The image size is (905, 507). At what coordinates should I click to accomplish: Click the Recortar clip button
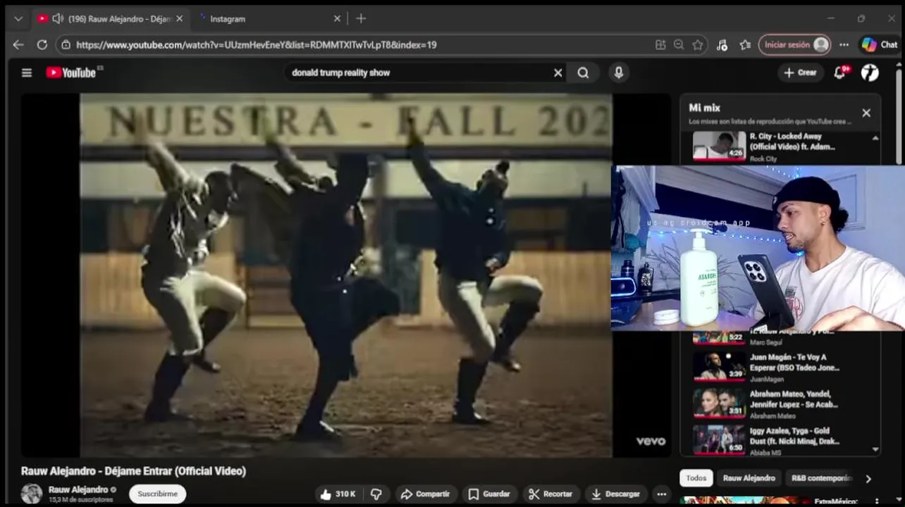pos(550,494)
